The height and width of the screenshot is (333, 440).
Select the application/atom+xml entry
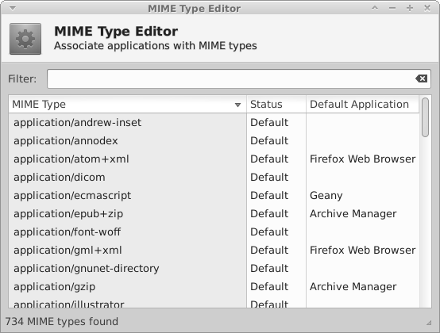click(x=71, y=159)
